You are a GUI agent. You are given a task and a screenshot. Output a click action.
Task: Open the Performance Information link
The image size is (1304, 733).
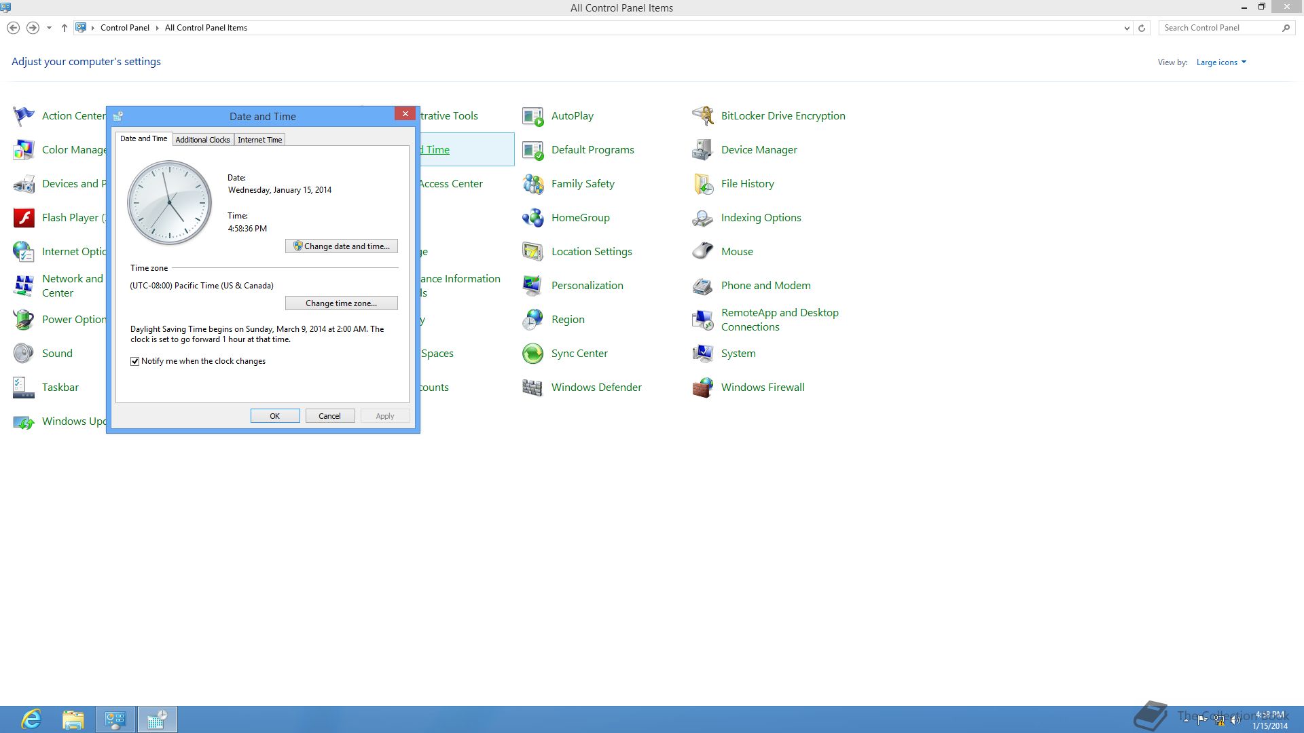460,286
